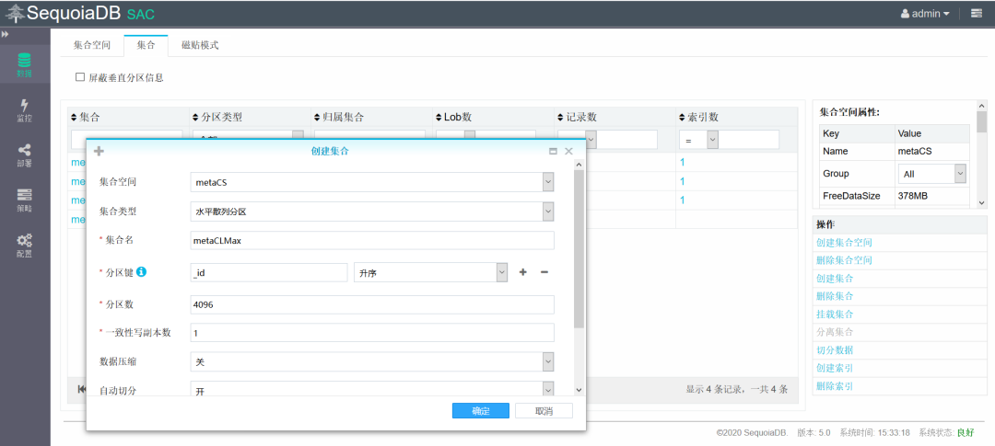Open the top-right server list icon
The image size is (995, 446).
coord(977,13)
